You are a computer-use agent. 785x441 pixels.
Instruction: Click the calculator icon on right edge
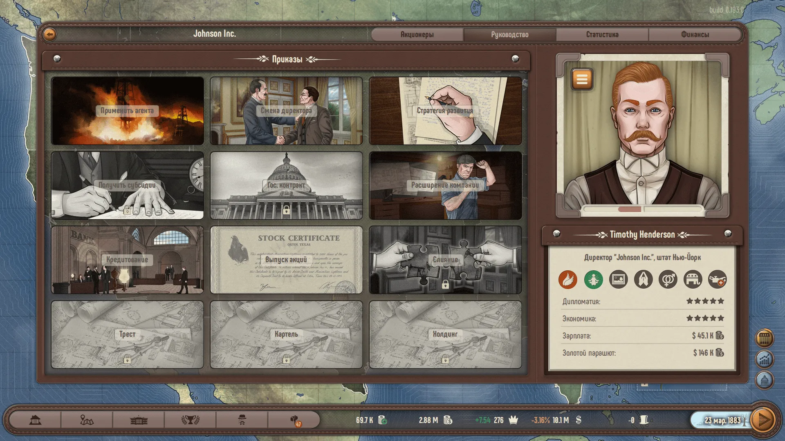tap(765, 338)
